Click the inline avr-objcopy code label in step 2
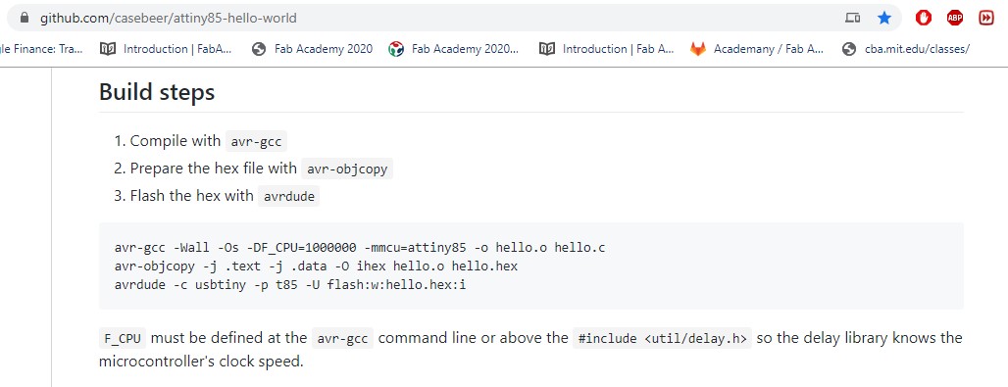Screen dimensions: 1008x387 pyautogui.click(x=347, y=169)
